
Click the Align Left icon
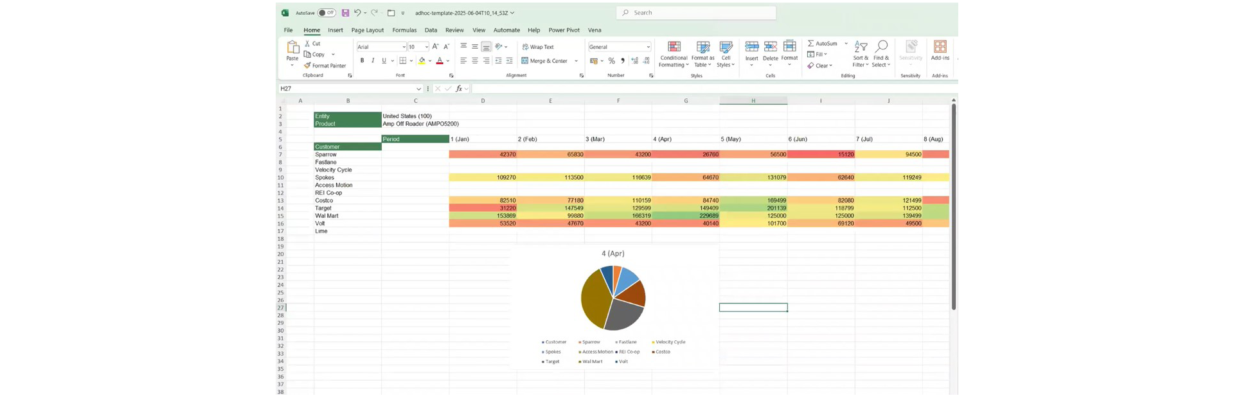[x=463, y=61]
